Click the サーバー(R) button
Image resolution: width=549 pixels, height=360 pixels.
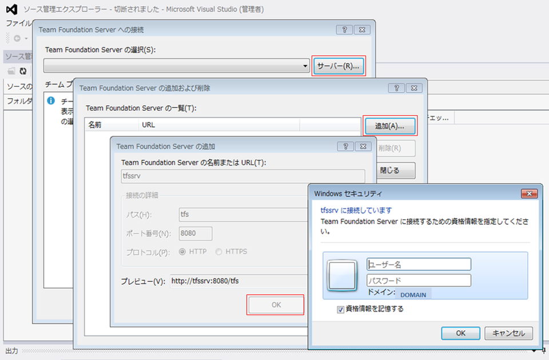[x=339, y=66]
